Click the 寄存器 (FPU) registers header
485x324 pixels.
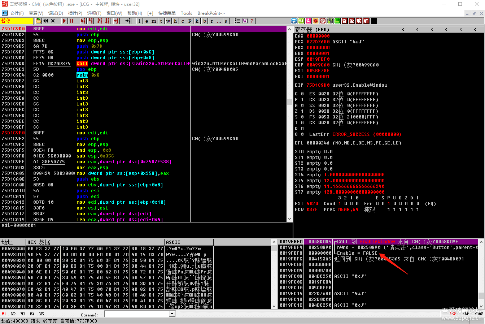pyautogui.click(x=312, y=29)
